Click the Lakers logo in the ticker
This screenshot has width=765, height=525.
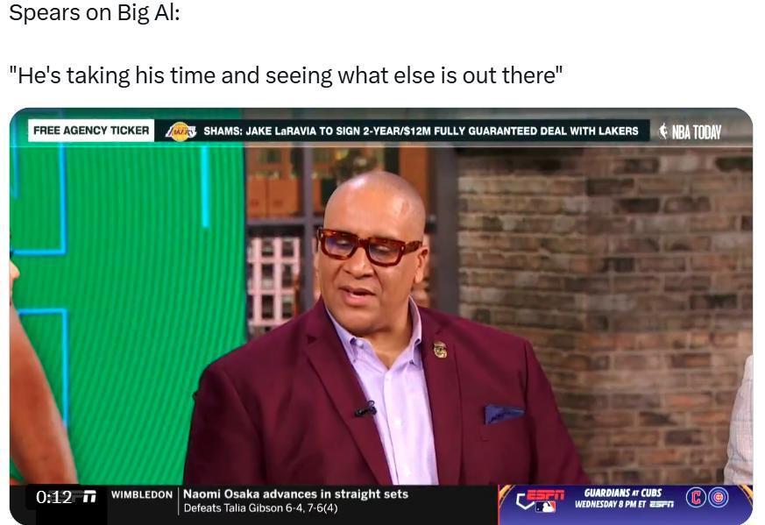[181, 131]
